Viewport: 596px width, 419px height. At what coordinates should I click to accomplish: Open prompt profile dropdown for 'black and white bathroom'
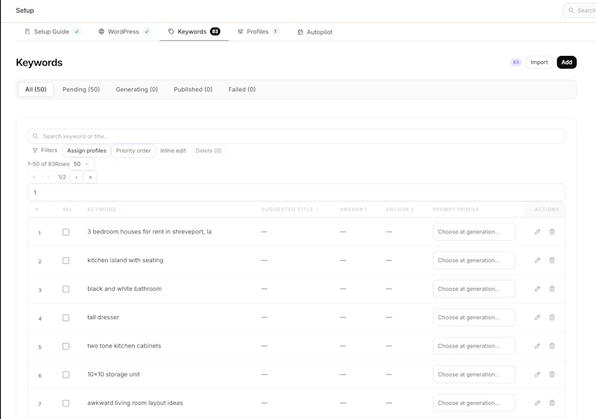pos(474,289)
